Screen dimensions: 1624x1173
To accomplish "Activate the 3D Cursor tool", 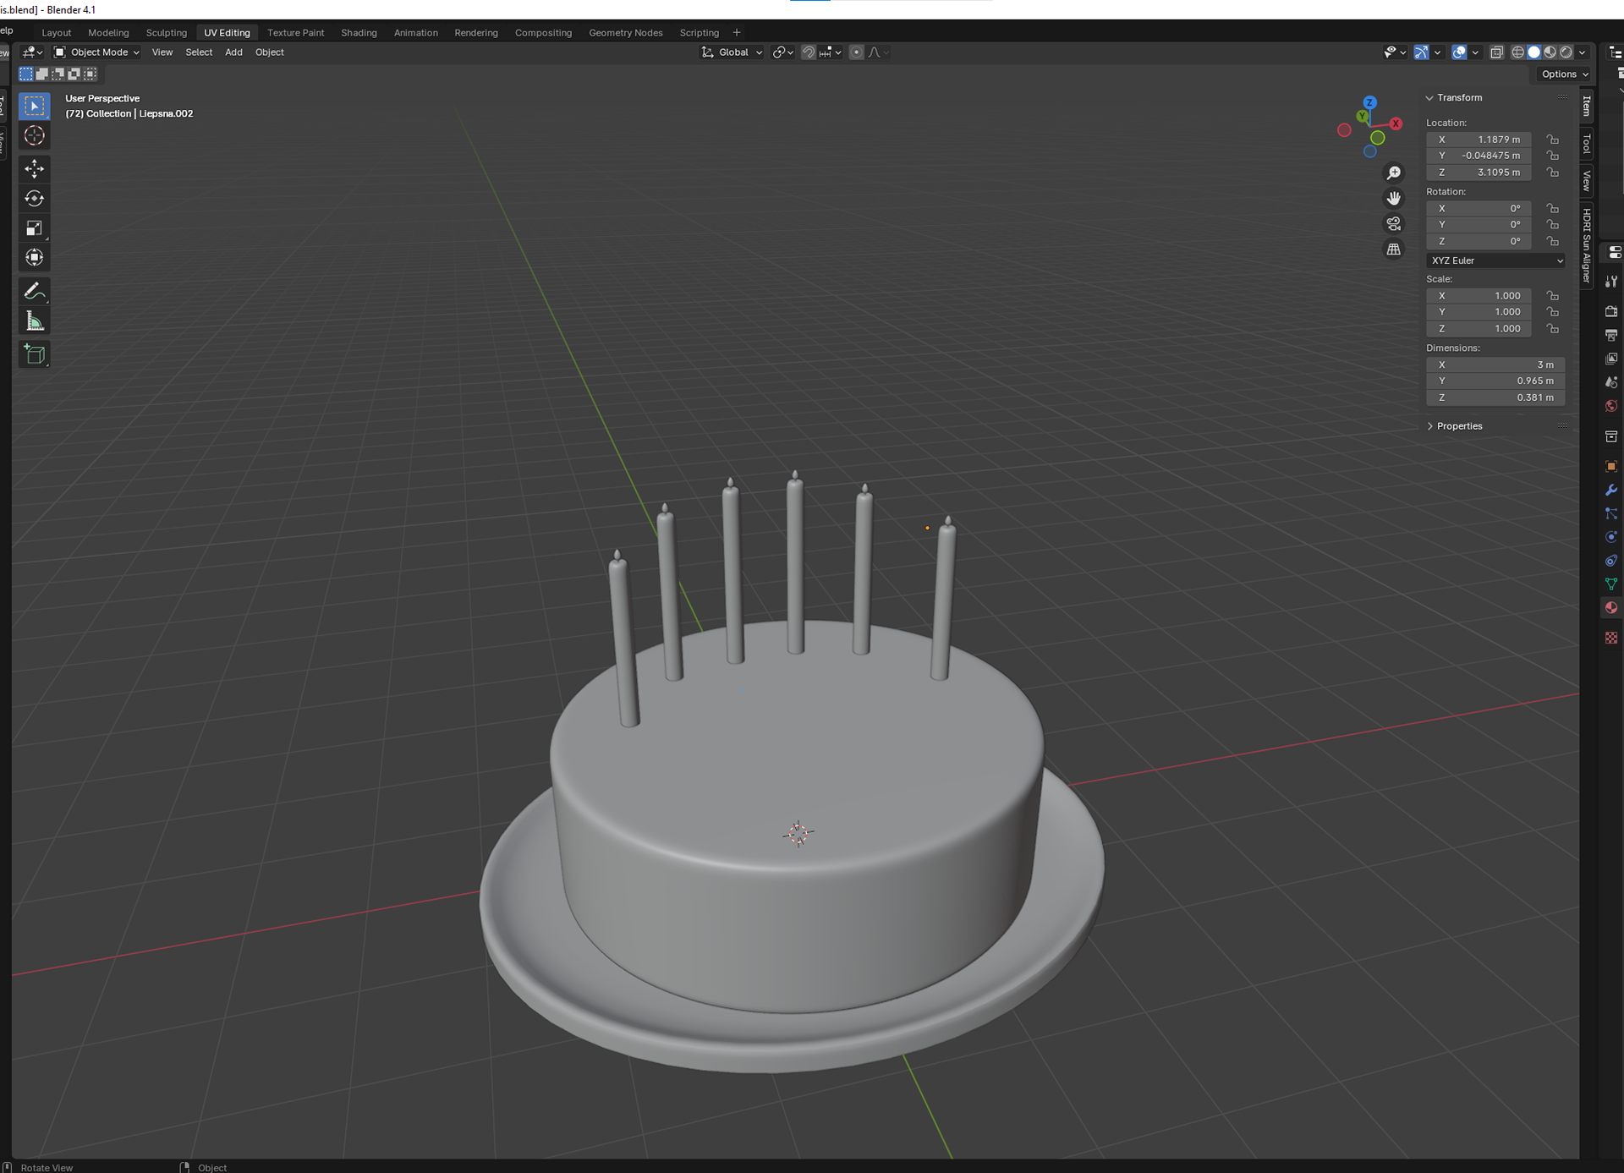I will click(x=34, y=136).
